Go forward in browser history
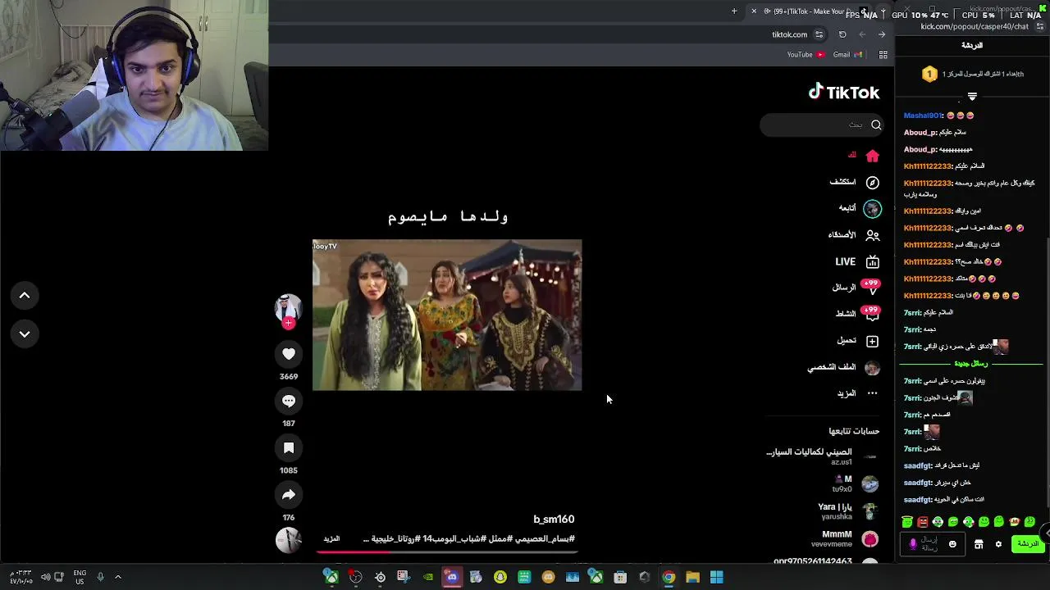The height and width of the screenshot is (590, 1050). coord(862,34)
